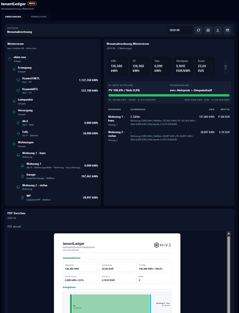The height and width of the screenshot is (313, 239).
Task: Click the BETA badge
Action: click(x=32, y=3)
